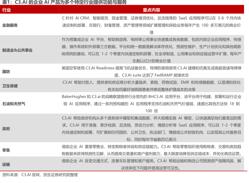The height and width of the screenshot is (183, 249).
Task: Click the text about 帮助政府机构 data integration
Action: [151, 129]
